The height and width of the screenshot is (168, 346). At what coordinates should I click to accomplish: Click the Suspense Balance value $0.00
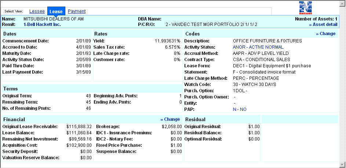point(176,152)
